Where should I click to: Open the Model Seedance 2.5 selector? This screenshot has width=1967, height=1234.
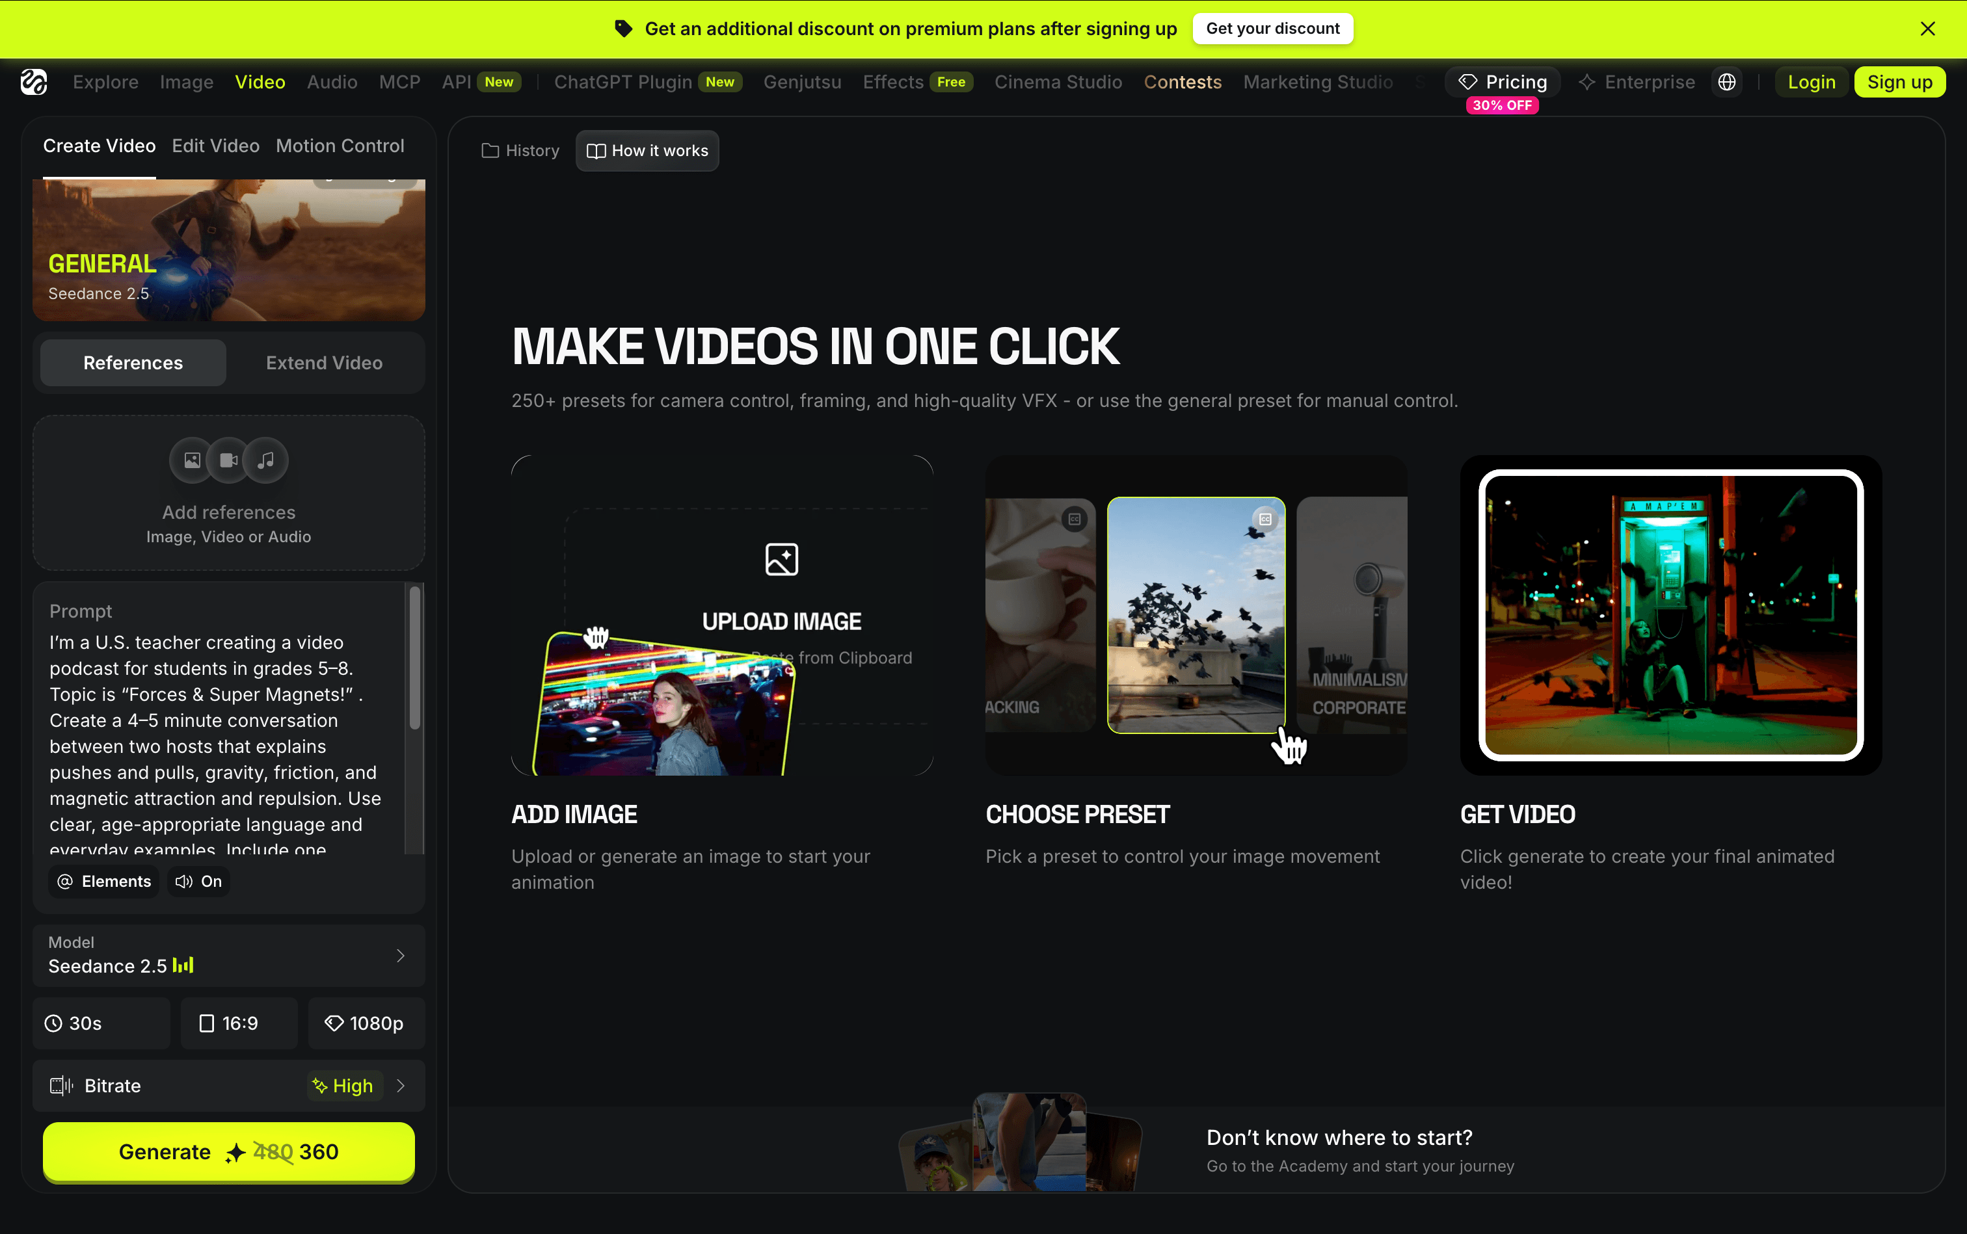click(228, 956)
